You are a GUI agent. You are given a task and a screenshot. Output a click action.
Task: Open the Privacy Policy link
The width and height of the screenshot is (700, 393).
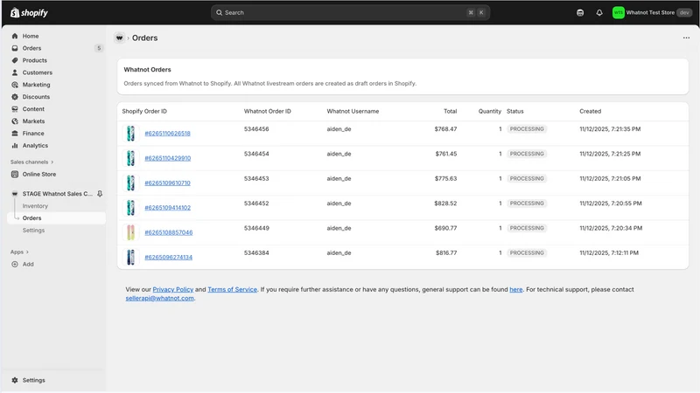click(x=172, y=289)
